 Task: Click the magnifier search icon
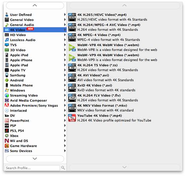tap(63, 168)
